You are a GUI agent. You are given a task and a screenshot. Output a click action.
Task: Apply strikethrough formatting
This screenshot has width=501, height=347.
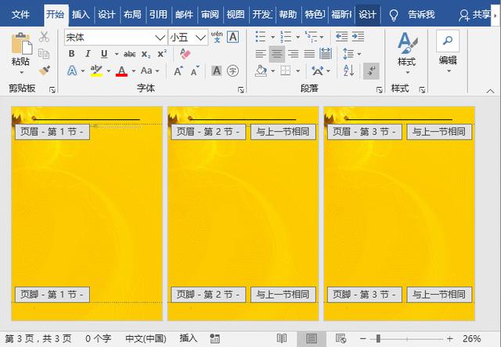click(129, 53)
